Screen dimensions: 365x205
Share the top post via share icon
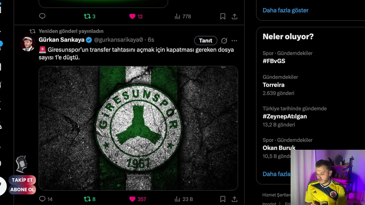pos(234,17)
